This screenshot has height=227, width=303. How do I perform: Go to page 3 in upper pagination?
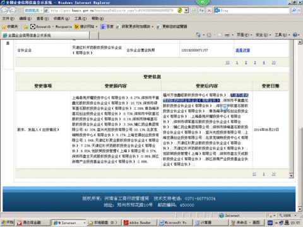[255, 62]
